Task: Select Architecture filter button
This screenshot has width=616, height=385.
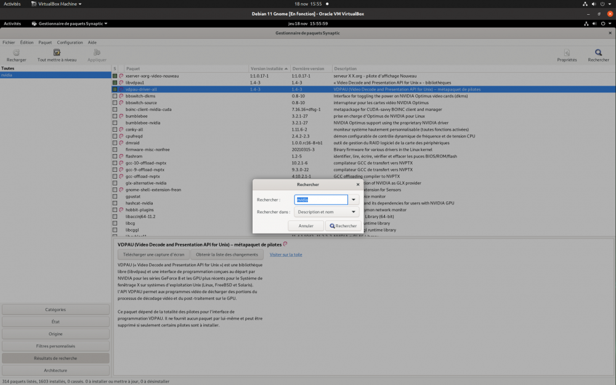Action: point(55,370)
